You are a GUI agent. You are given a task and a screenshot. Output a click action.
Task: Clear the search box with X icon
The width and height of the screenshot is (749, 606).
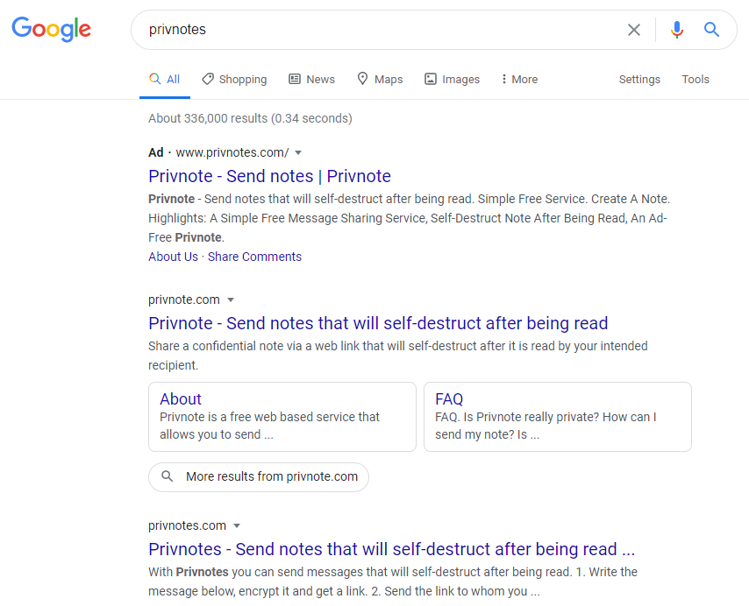634,30
